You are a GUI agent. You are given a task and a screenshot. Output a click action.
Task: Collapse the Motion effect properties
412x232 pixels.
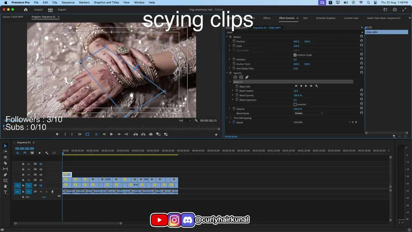point(227,37)
